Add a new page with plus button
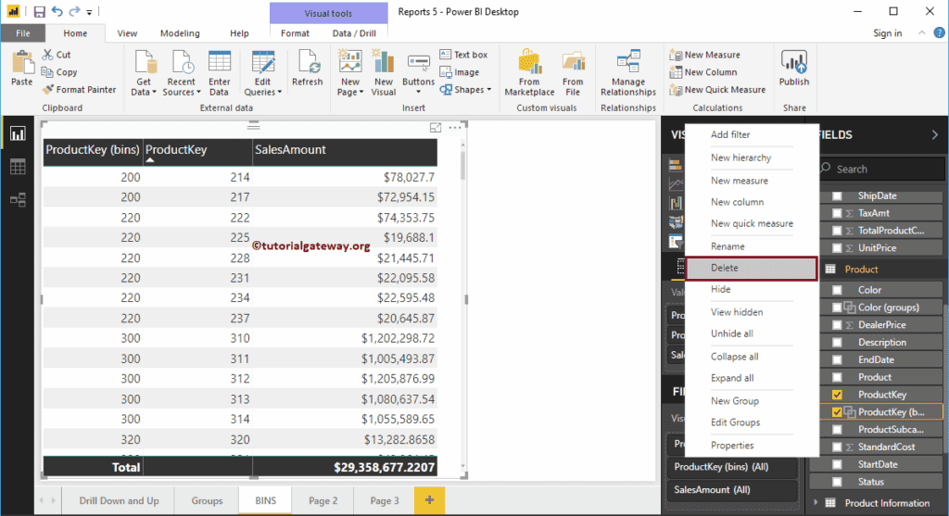The image size is (949, 516). [429, 500]
